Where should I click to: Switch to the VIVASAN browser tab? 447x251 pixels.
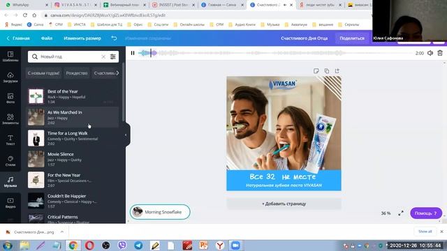coord(76,5)
